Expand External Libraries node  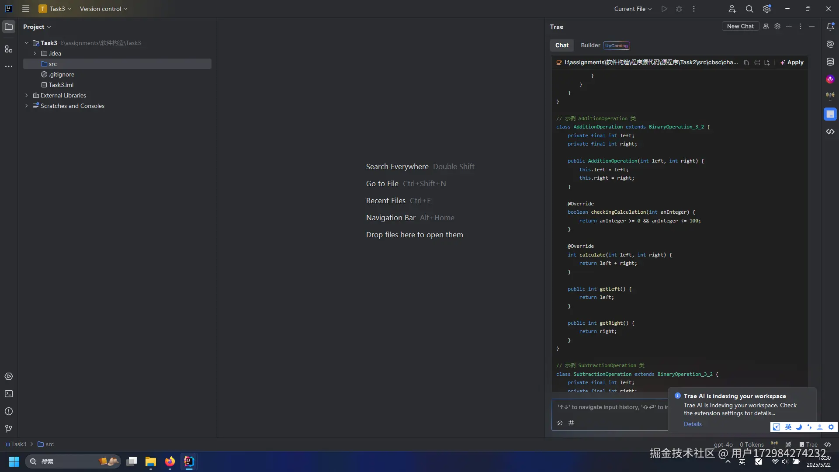pos(27,95)
